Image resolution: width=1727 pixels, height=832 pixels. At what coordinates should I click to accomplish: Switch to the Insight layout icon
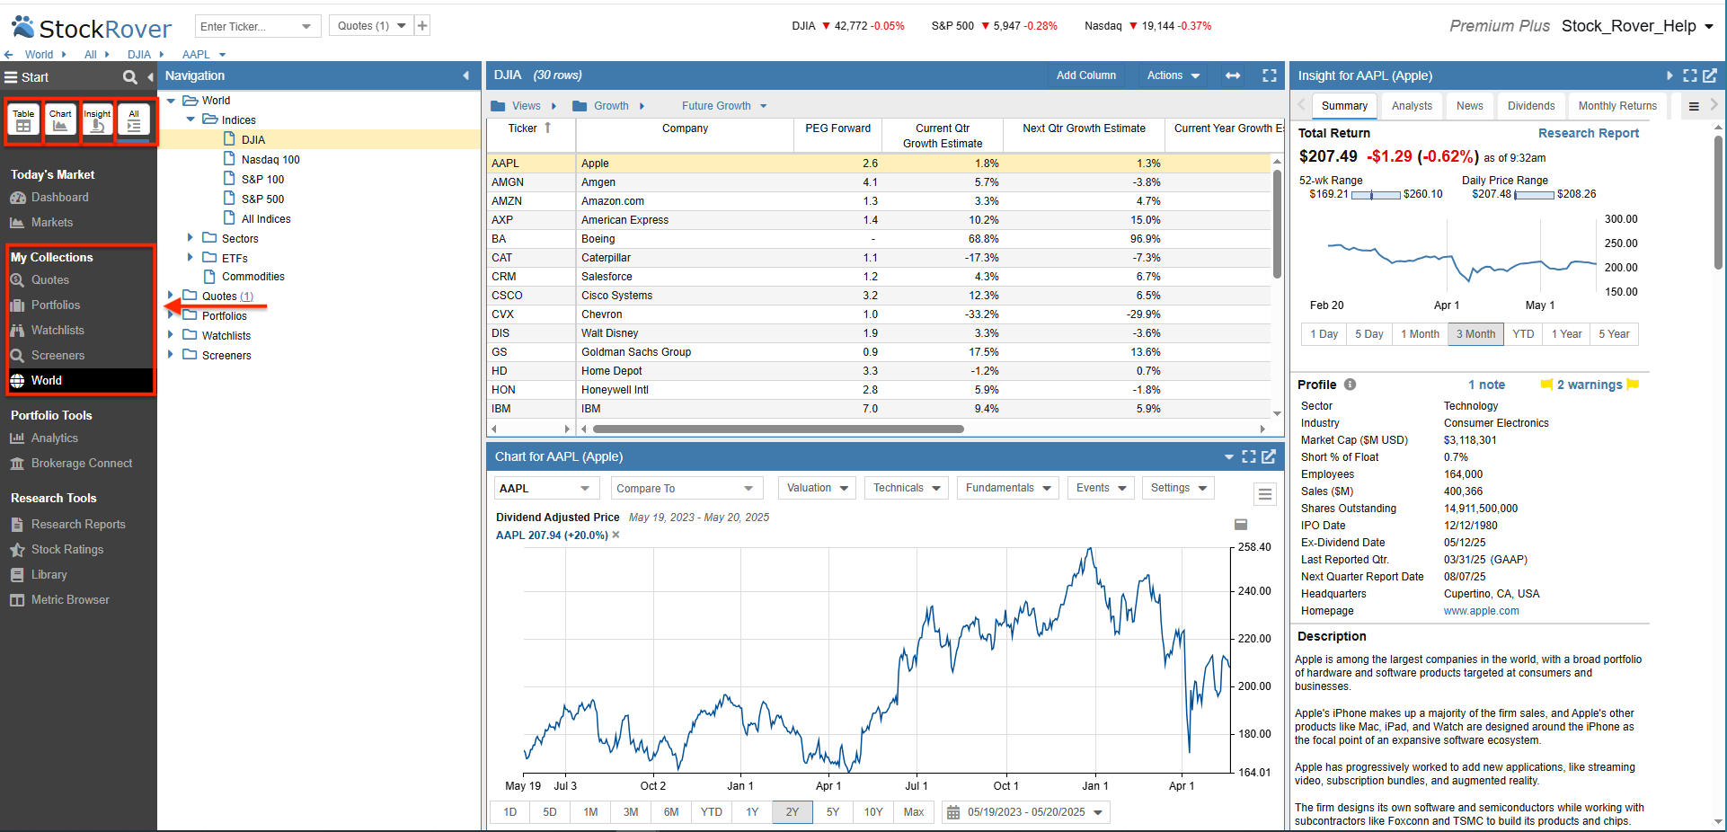point(97,121)
